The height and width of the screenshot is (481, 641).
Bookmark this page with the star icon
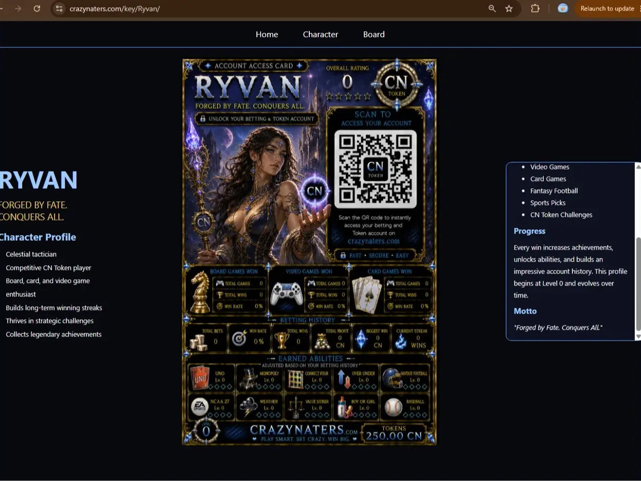pyautogui.click(x=509, y=8)
